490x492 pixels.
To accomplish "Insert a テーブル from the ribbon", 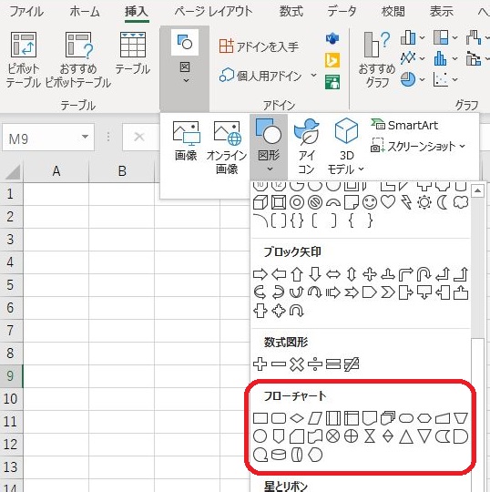I will click(133, 54).
